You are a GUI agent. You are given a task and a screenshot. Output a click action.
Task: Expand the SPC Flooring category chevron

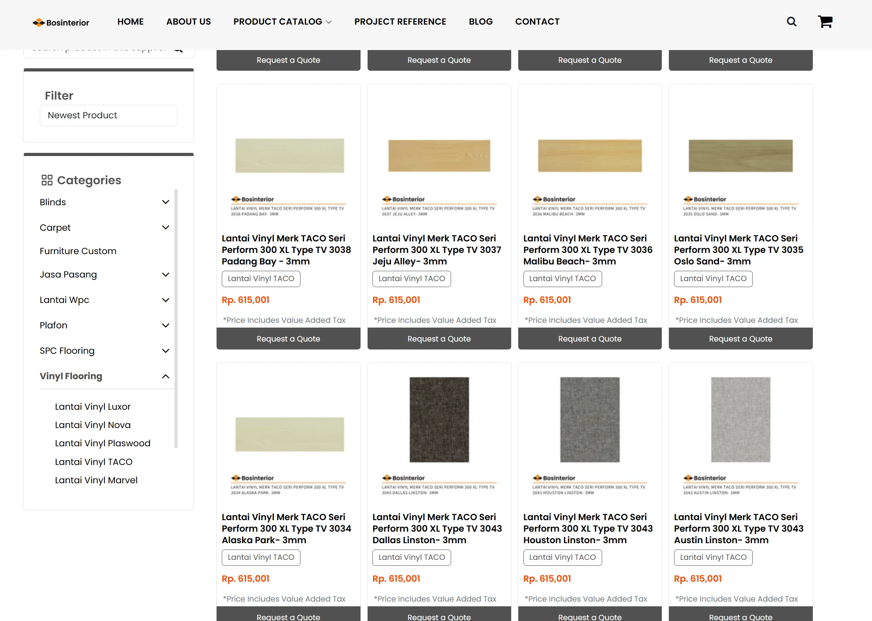pos(166,351)
